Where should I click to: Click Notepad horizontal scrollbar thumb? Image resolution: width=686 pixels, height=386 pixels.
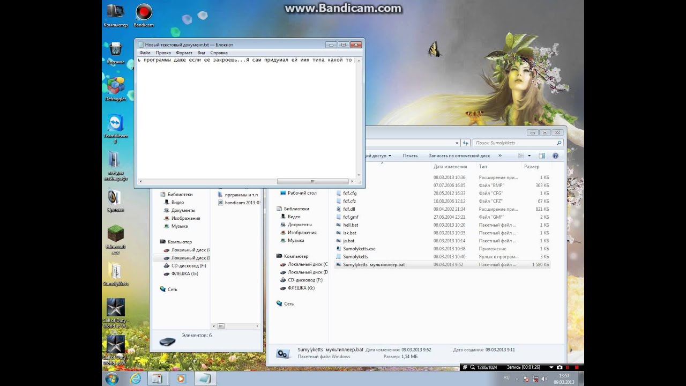(313, 181)
